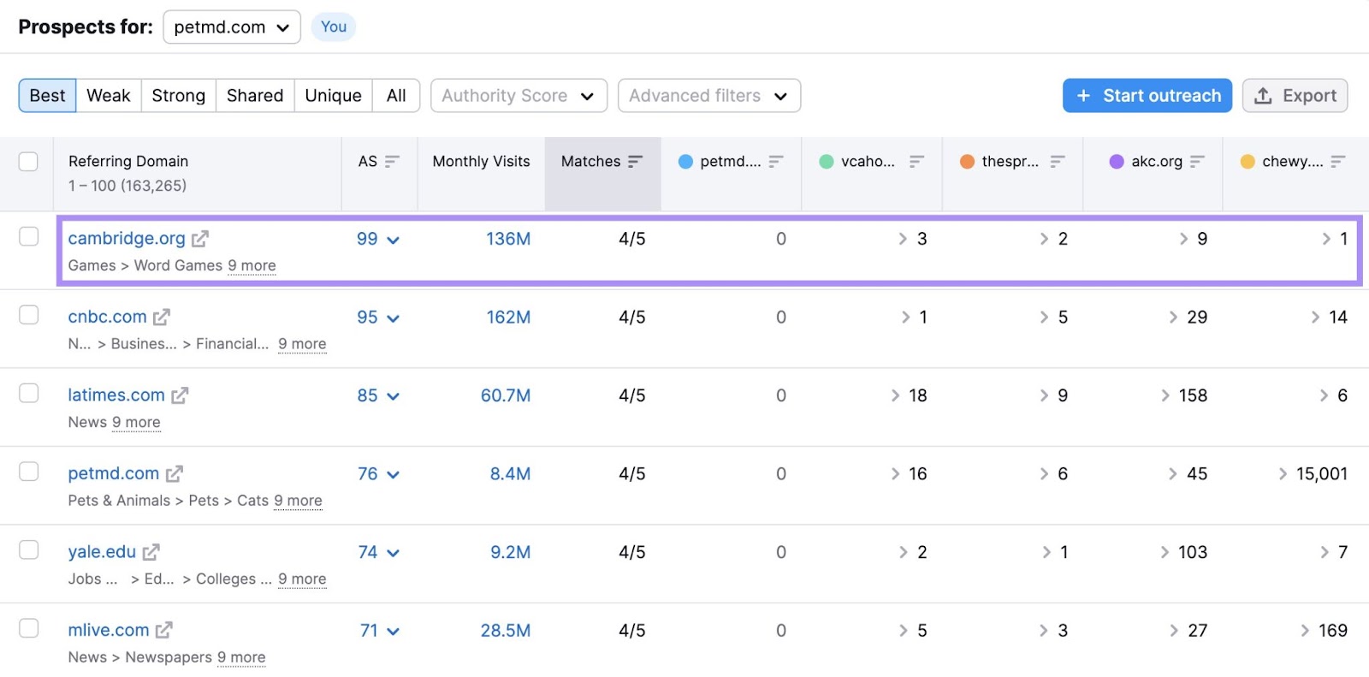Image resolution: width=1369 pixels, height=677 pixels.
Task: Open cambridge.org external link icon
Action: [x=200, y=239]
